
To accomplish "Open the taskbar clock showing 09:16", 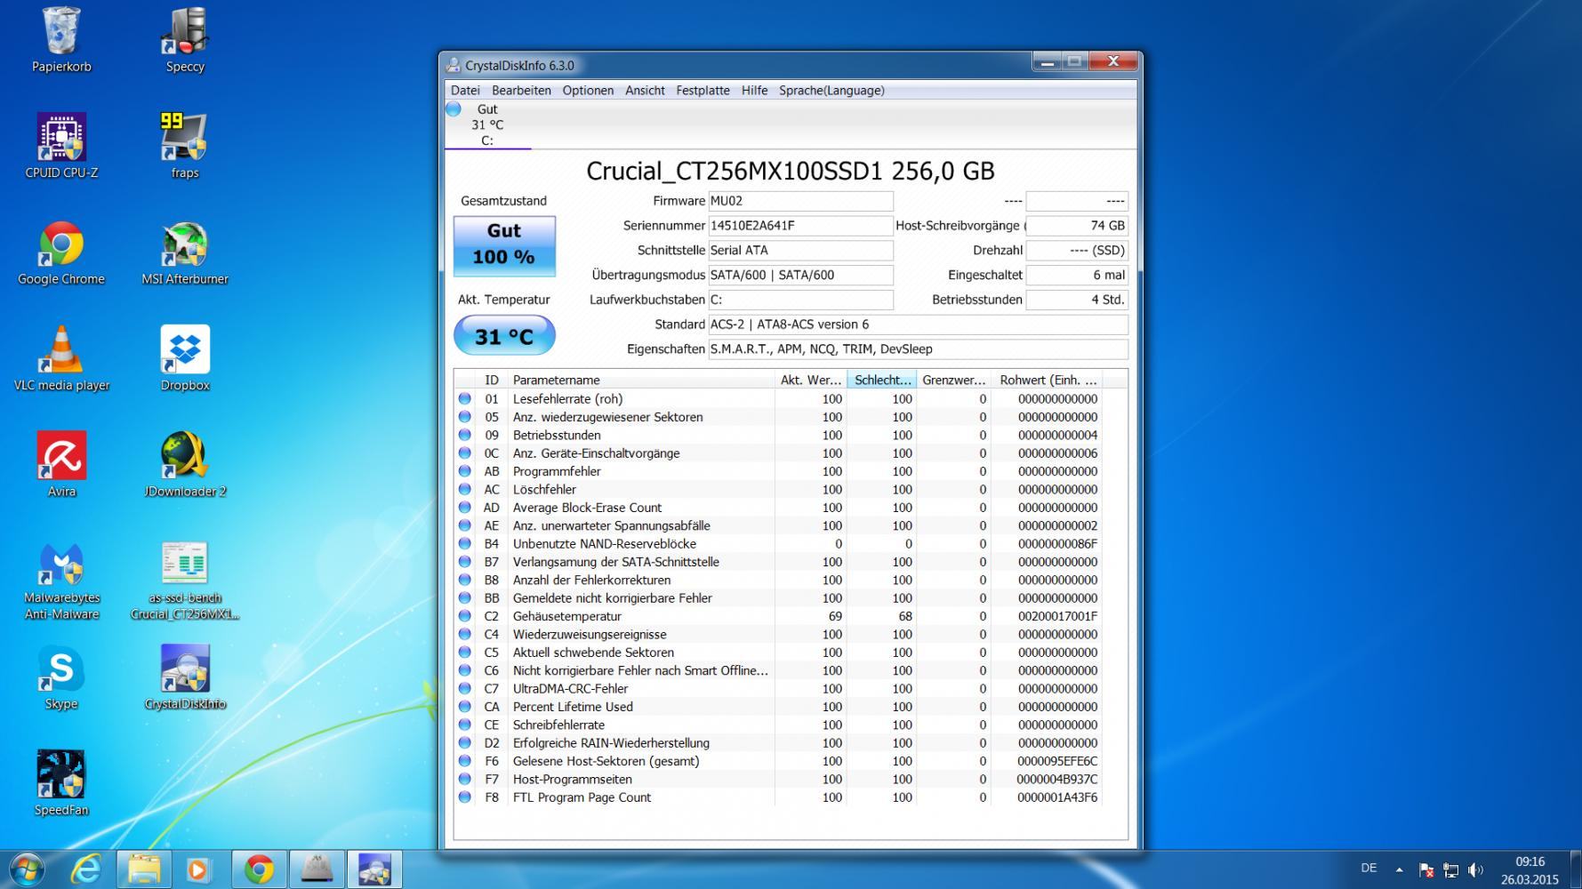I will coord(1530,870).
